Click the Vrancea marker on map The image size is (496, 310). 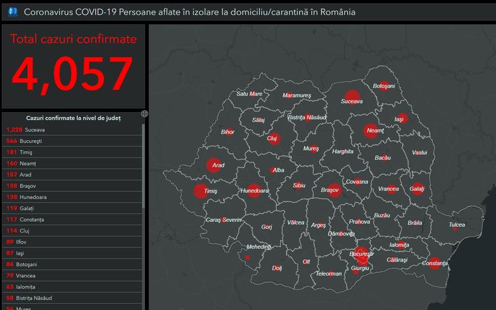(x=392, y=189)
